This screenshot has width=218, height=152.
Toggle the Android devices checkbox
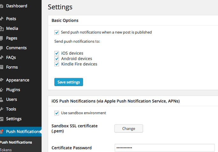[x=57, y=59]
